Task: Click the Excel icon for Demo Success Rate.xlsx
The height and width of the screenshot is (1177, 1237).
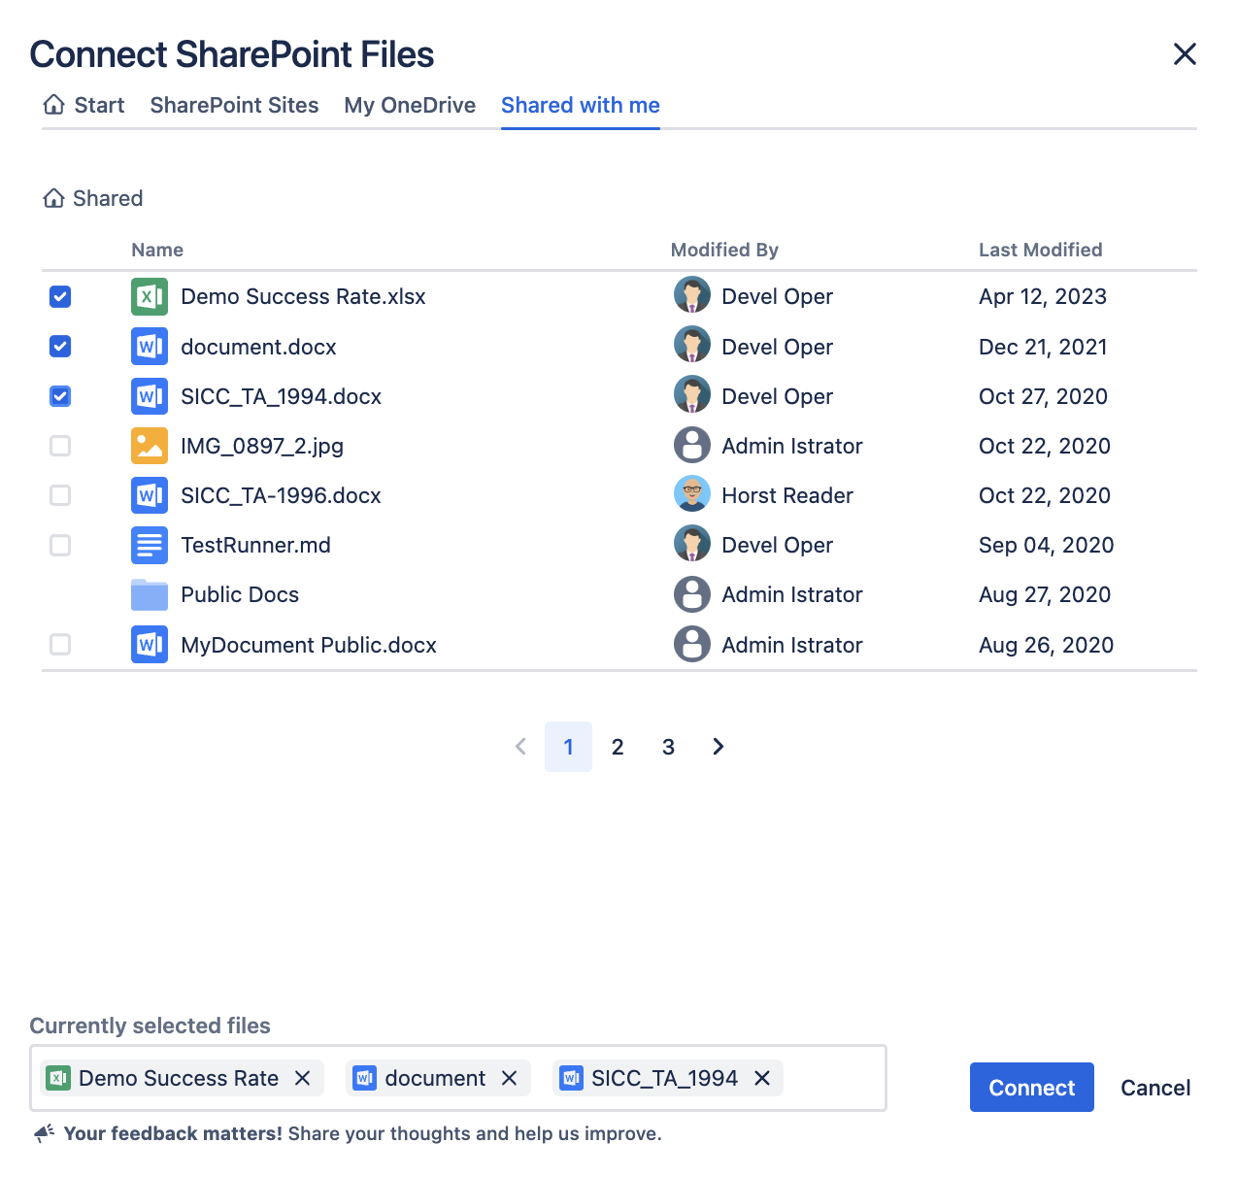Action: pos(149,297)
